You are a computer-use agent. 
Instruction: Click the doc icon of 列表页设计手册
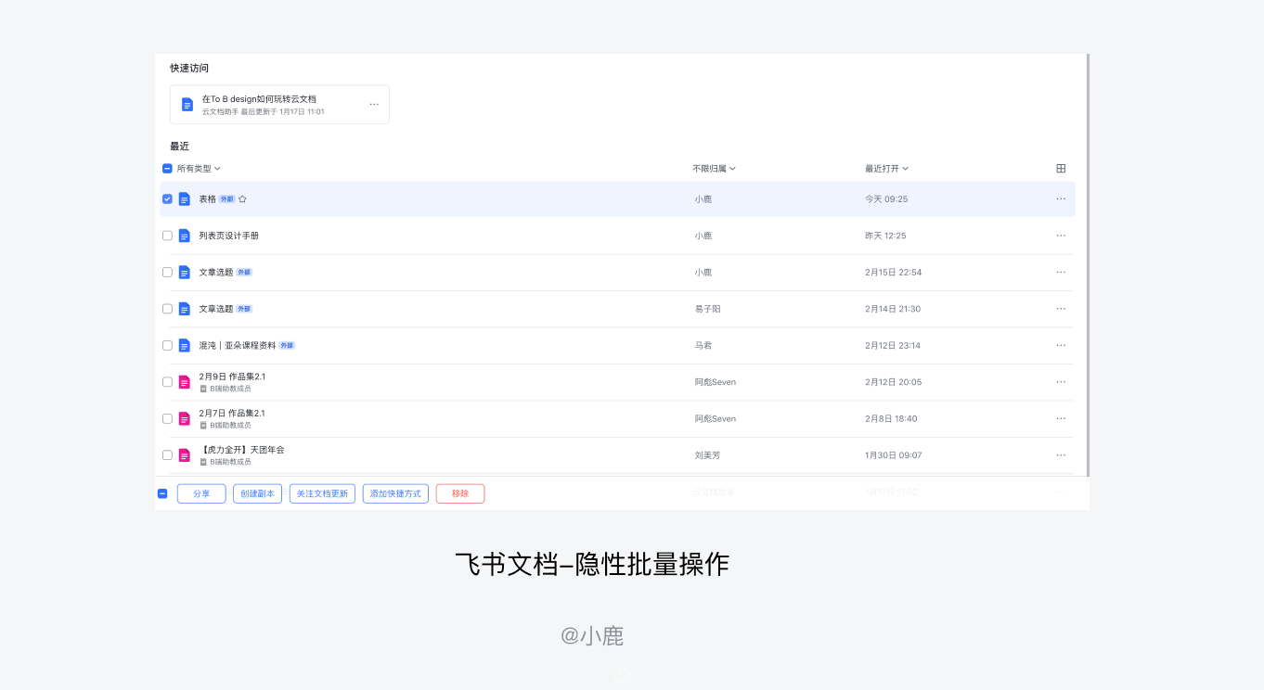pos(185,236)
